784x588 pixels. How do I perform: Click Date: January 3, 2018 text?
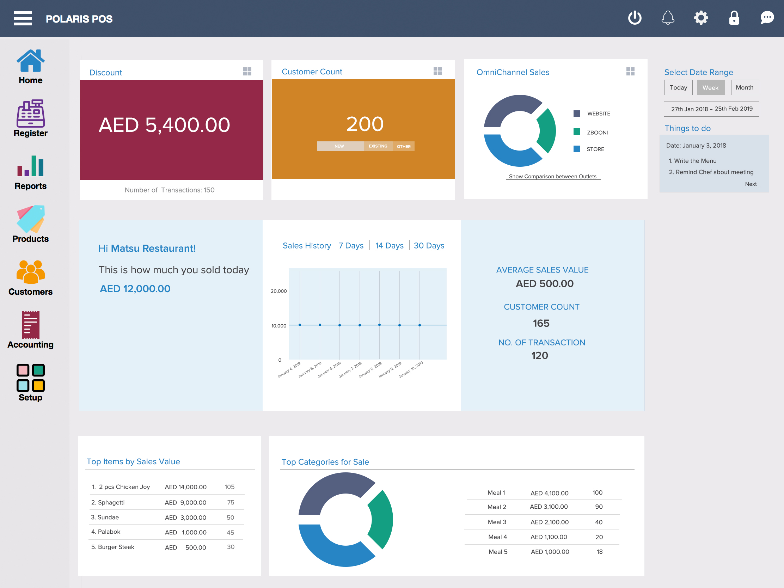point(696,146)
